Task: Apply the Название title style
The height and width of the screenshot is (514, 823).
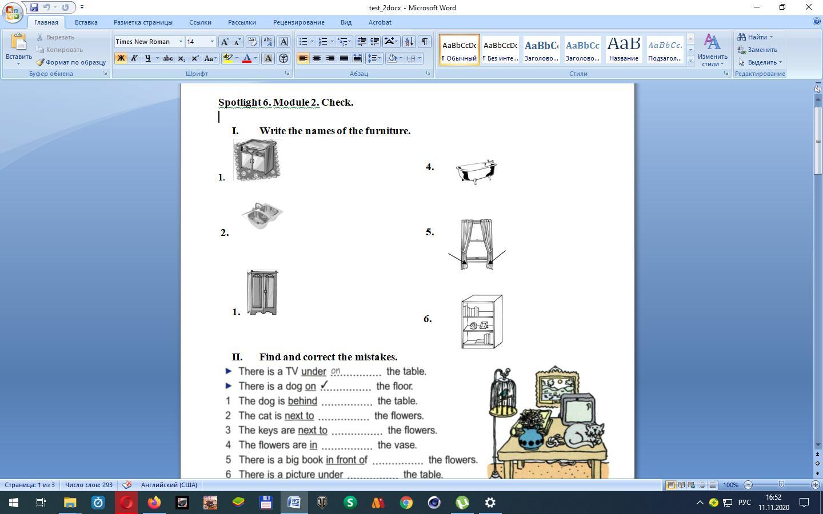Action: coord(624,49)
